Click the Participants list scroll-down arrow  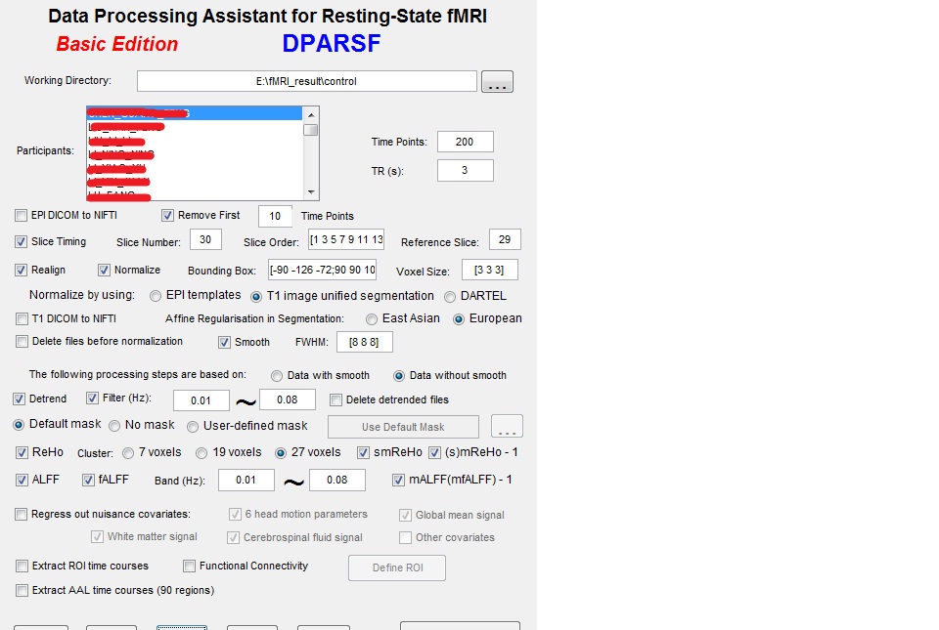pyautogui.click(x=311, y=192)
